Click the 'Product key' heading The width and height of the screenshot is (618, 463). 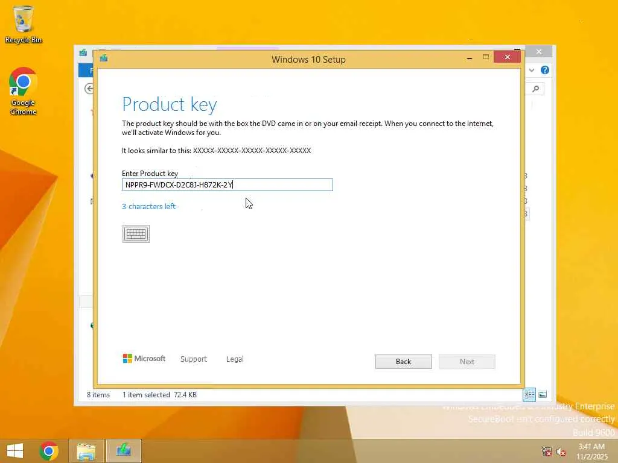(x=170, y=105)
